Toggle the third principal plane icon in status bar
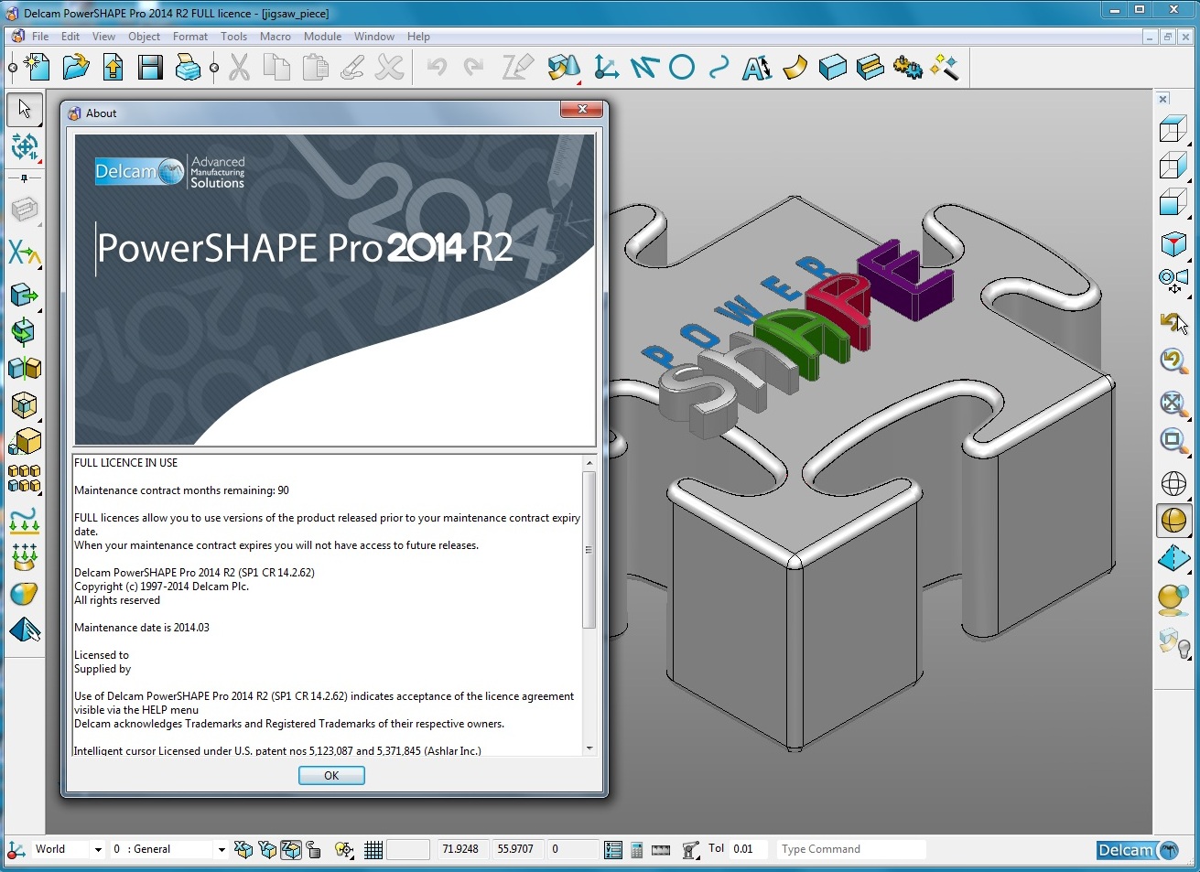The width and height of the screenshot is (1200, 872). pyautogui.click(x=291, y=850)
